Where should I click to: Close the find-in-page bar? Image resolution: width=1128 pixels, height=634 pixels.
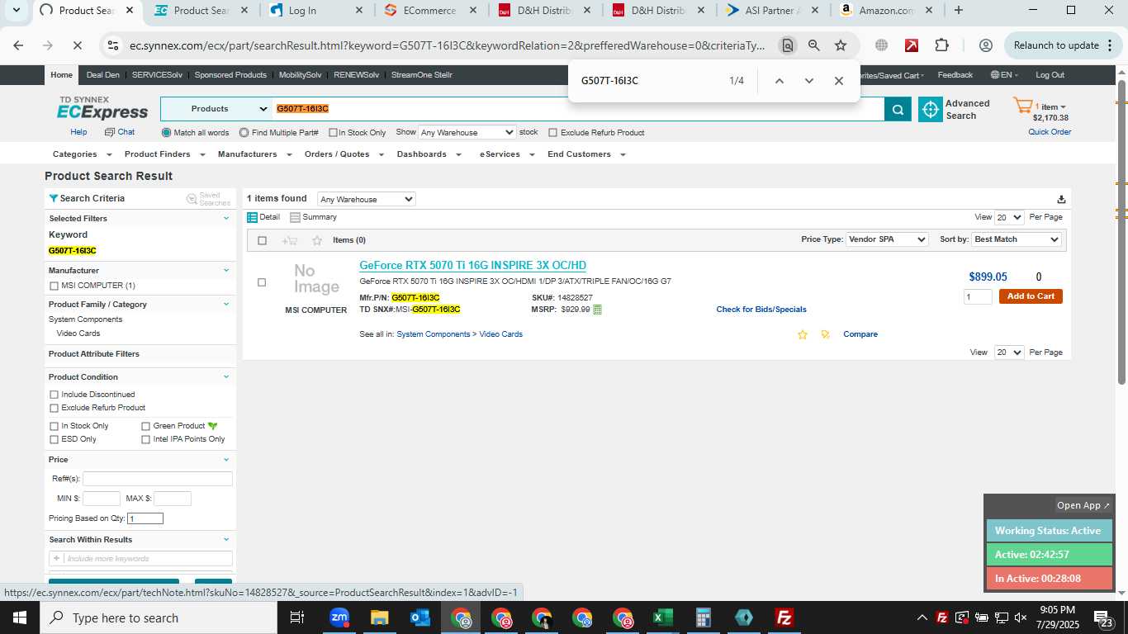(839, 81)
